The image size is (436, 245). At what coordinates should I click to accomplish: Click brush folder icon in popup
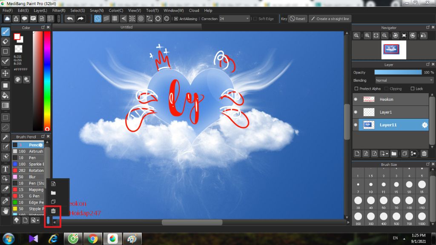pos(53,193)
